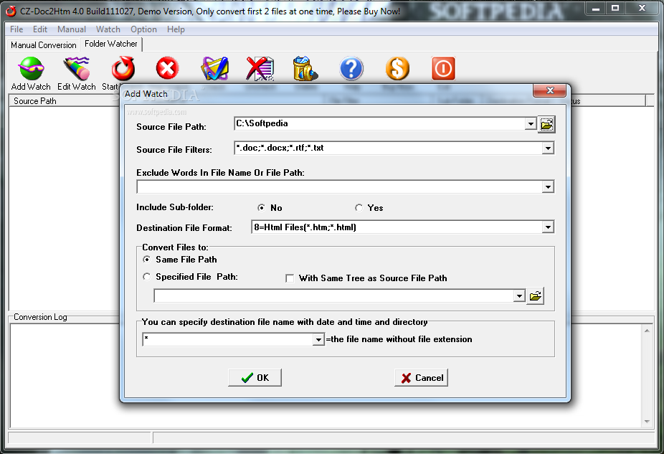Click the yellow trash bin toolbar icon

tap(305, 69)
